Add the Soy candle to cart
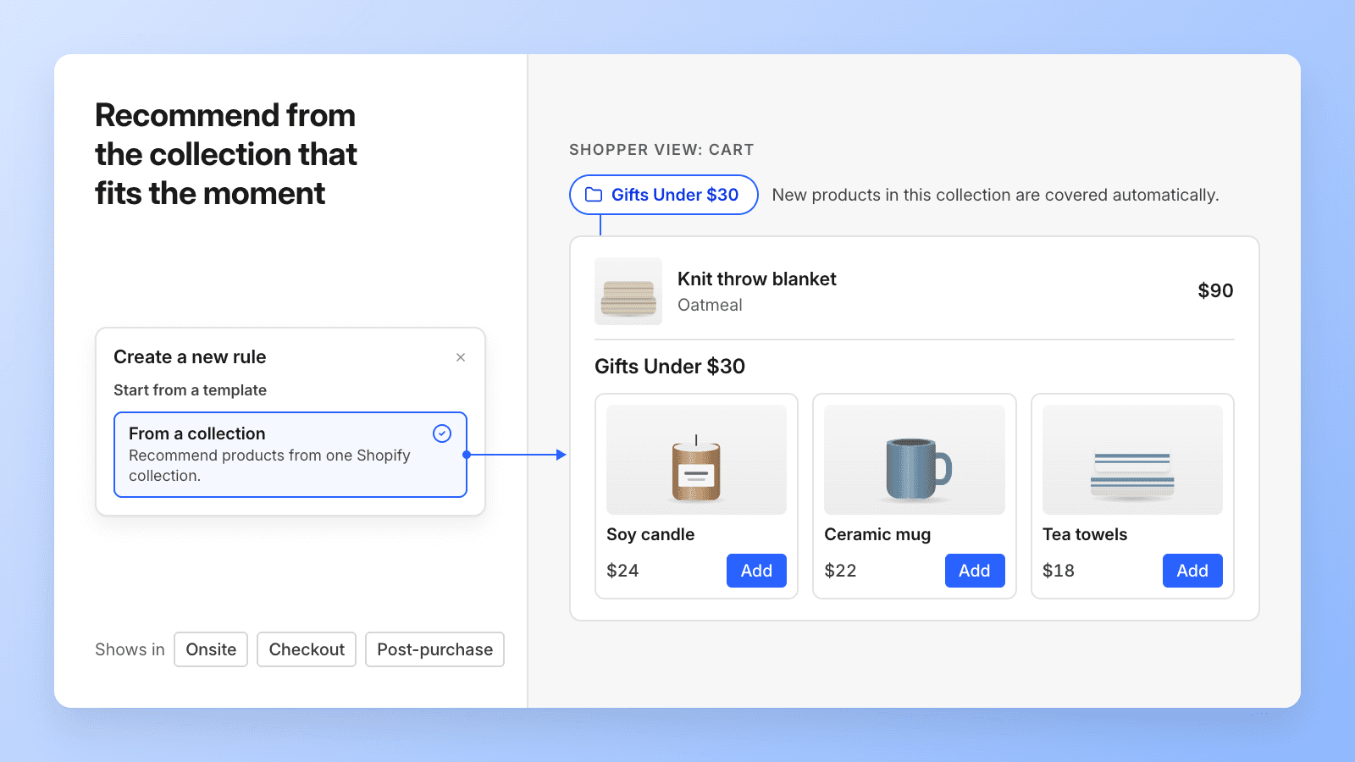1355x762 pixels. [x=756, y=571]
